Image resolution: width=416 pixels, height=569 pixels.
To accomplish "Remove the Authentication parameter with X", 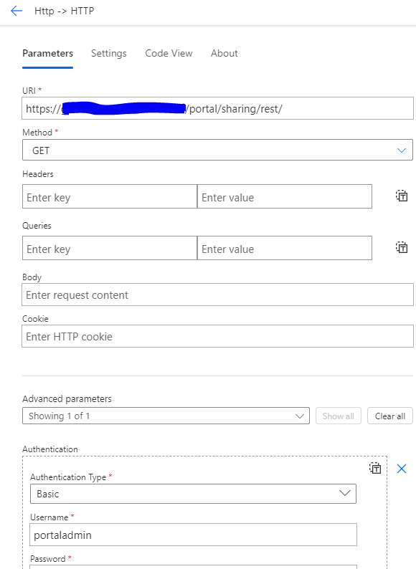I will tap(402, 469).
